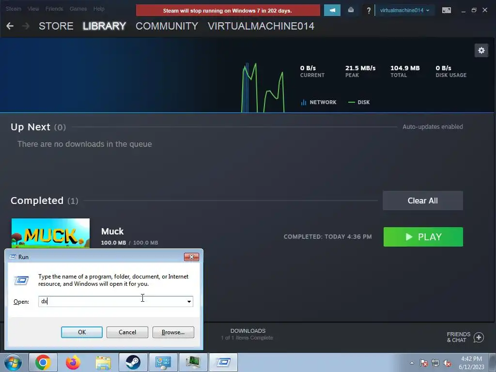Click the Muck title text
Image resolution: width=496 pixels, height=372 pixels.
[x=112, y=231]
